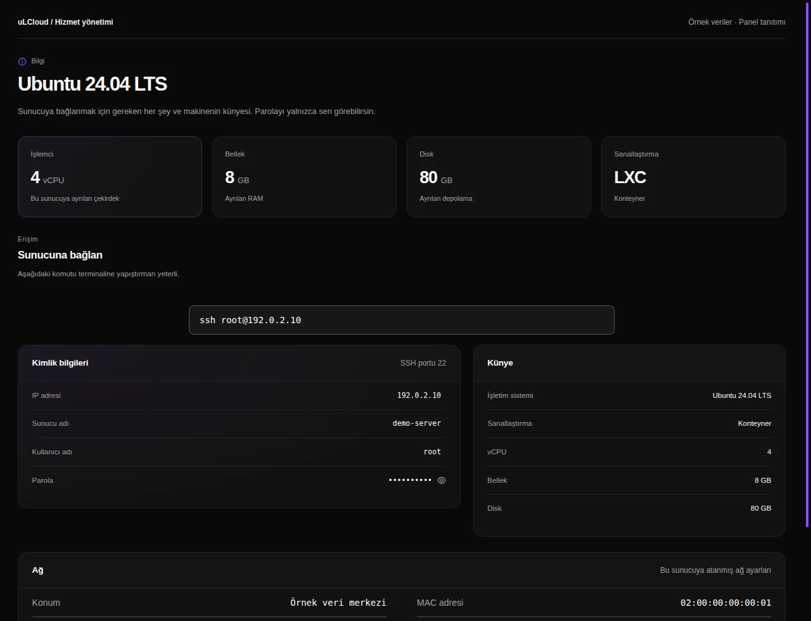Select the Sanallaştırma LXC card

(x=693, y=177)
